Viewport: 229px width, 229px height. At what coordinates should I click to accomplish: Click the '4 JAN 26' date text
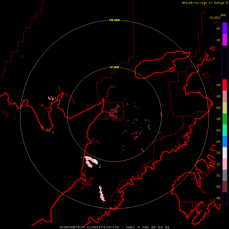147,227
